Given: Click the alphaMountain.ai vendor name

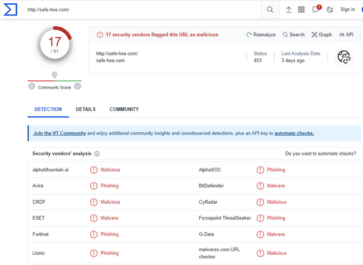Looking at the screenshot, I should click(50, 170).
